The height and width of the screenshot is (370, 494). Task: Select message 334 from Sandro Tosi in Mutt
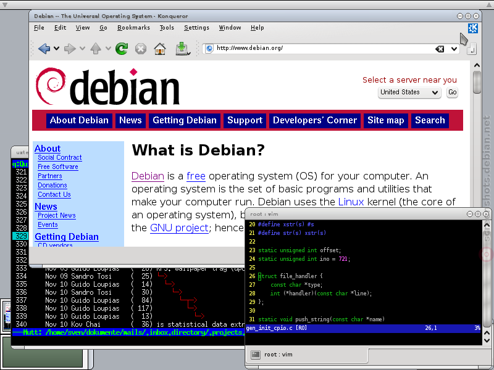(x=128, y=276)
